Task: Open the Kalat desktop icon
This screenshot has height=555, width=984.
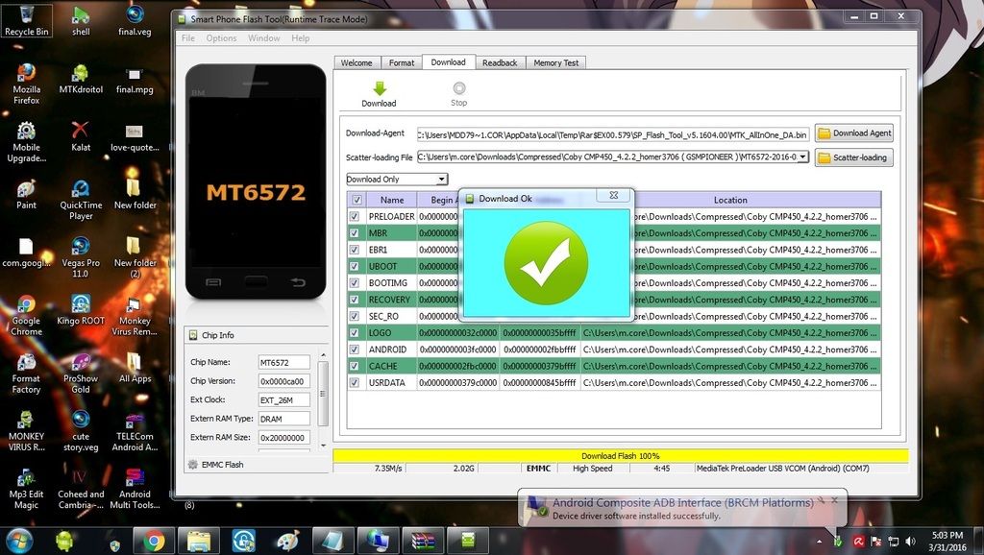Action: tap(81, 136)
